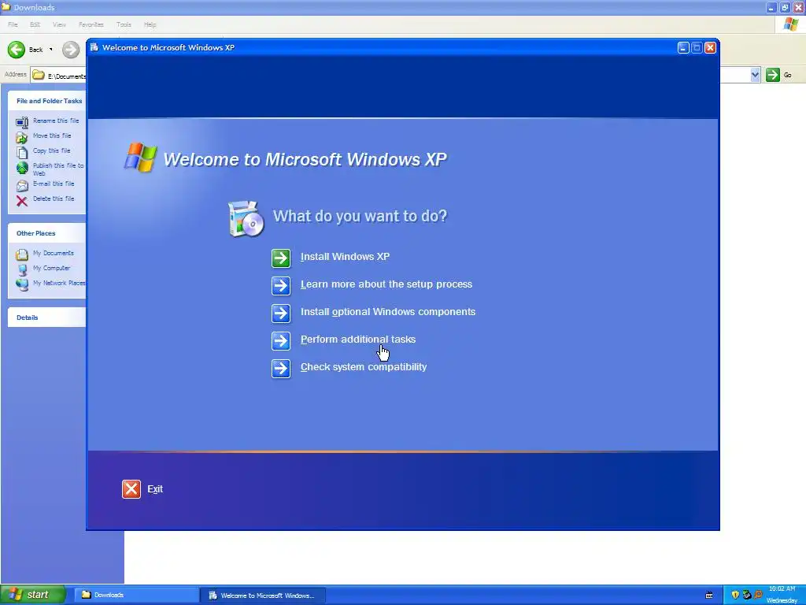806x605 pixels.
Task: Close the Welcome to Windows XP window
Action: click(711, 47)
